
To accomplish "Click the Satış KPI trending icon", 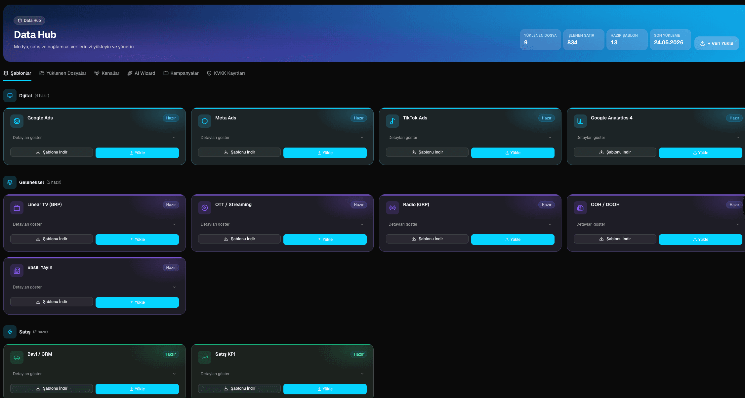I will tap(205, 357).
